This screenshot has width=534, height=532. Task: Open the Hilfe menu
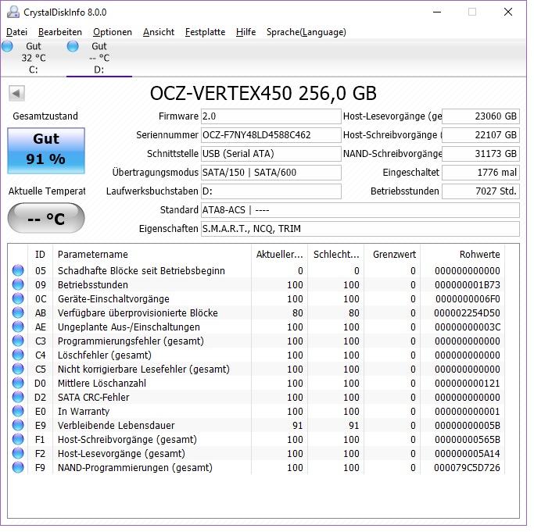tap(245, 32)
